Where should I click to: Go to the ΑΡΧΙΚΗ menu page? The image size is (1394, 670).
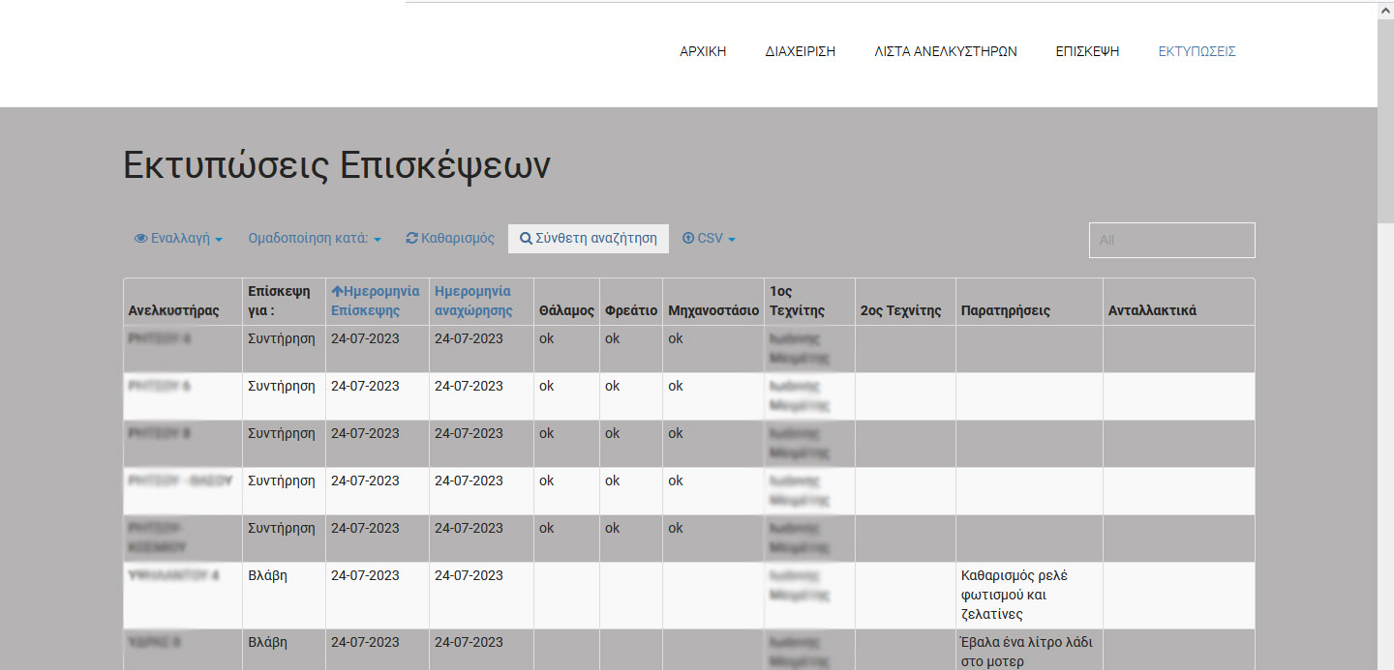tap(703, 52)
